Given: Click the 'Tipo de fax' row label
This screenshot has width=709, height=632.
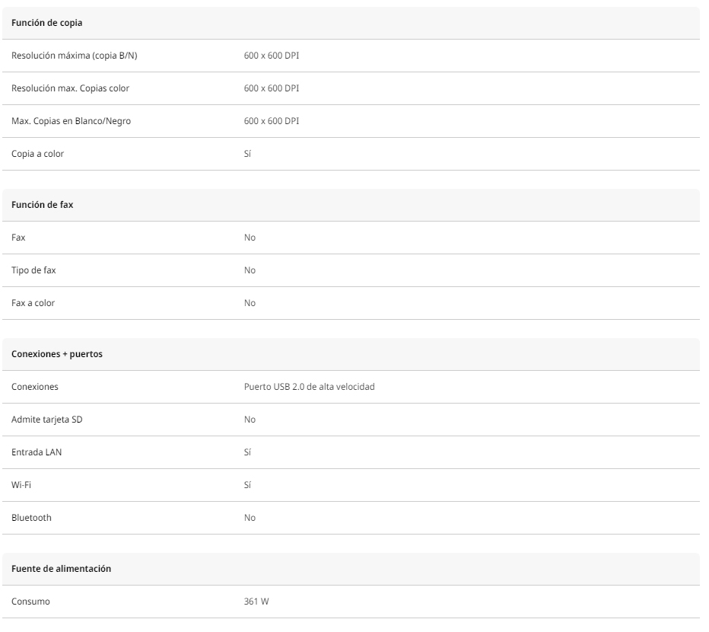Looking at the screenshot, I should click(33, 270).
